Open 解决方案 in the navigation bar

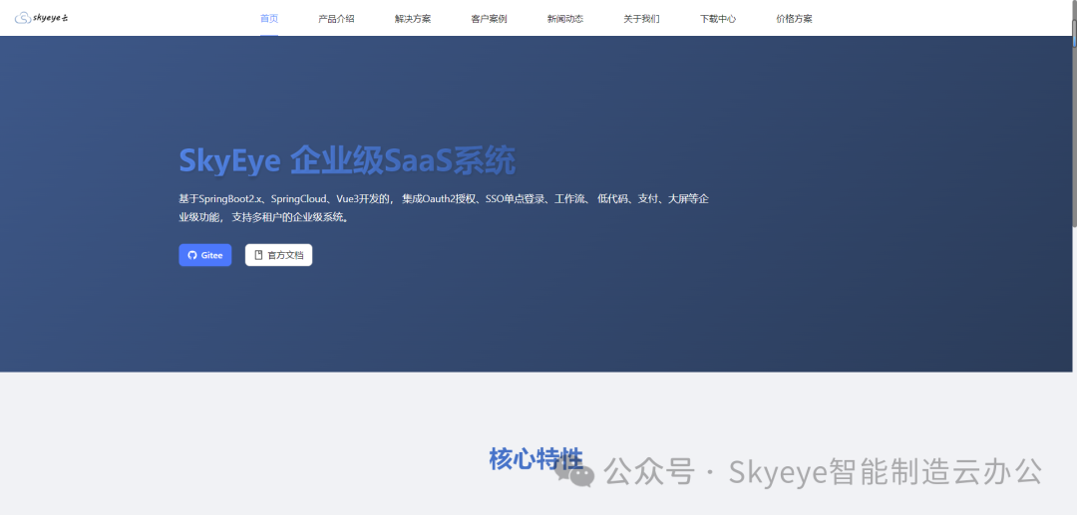413,19
